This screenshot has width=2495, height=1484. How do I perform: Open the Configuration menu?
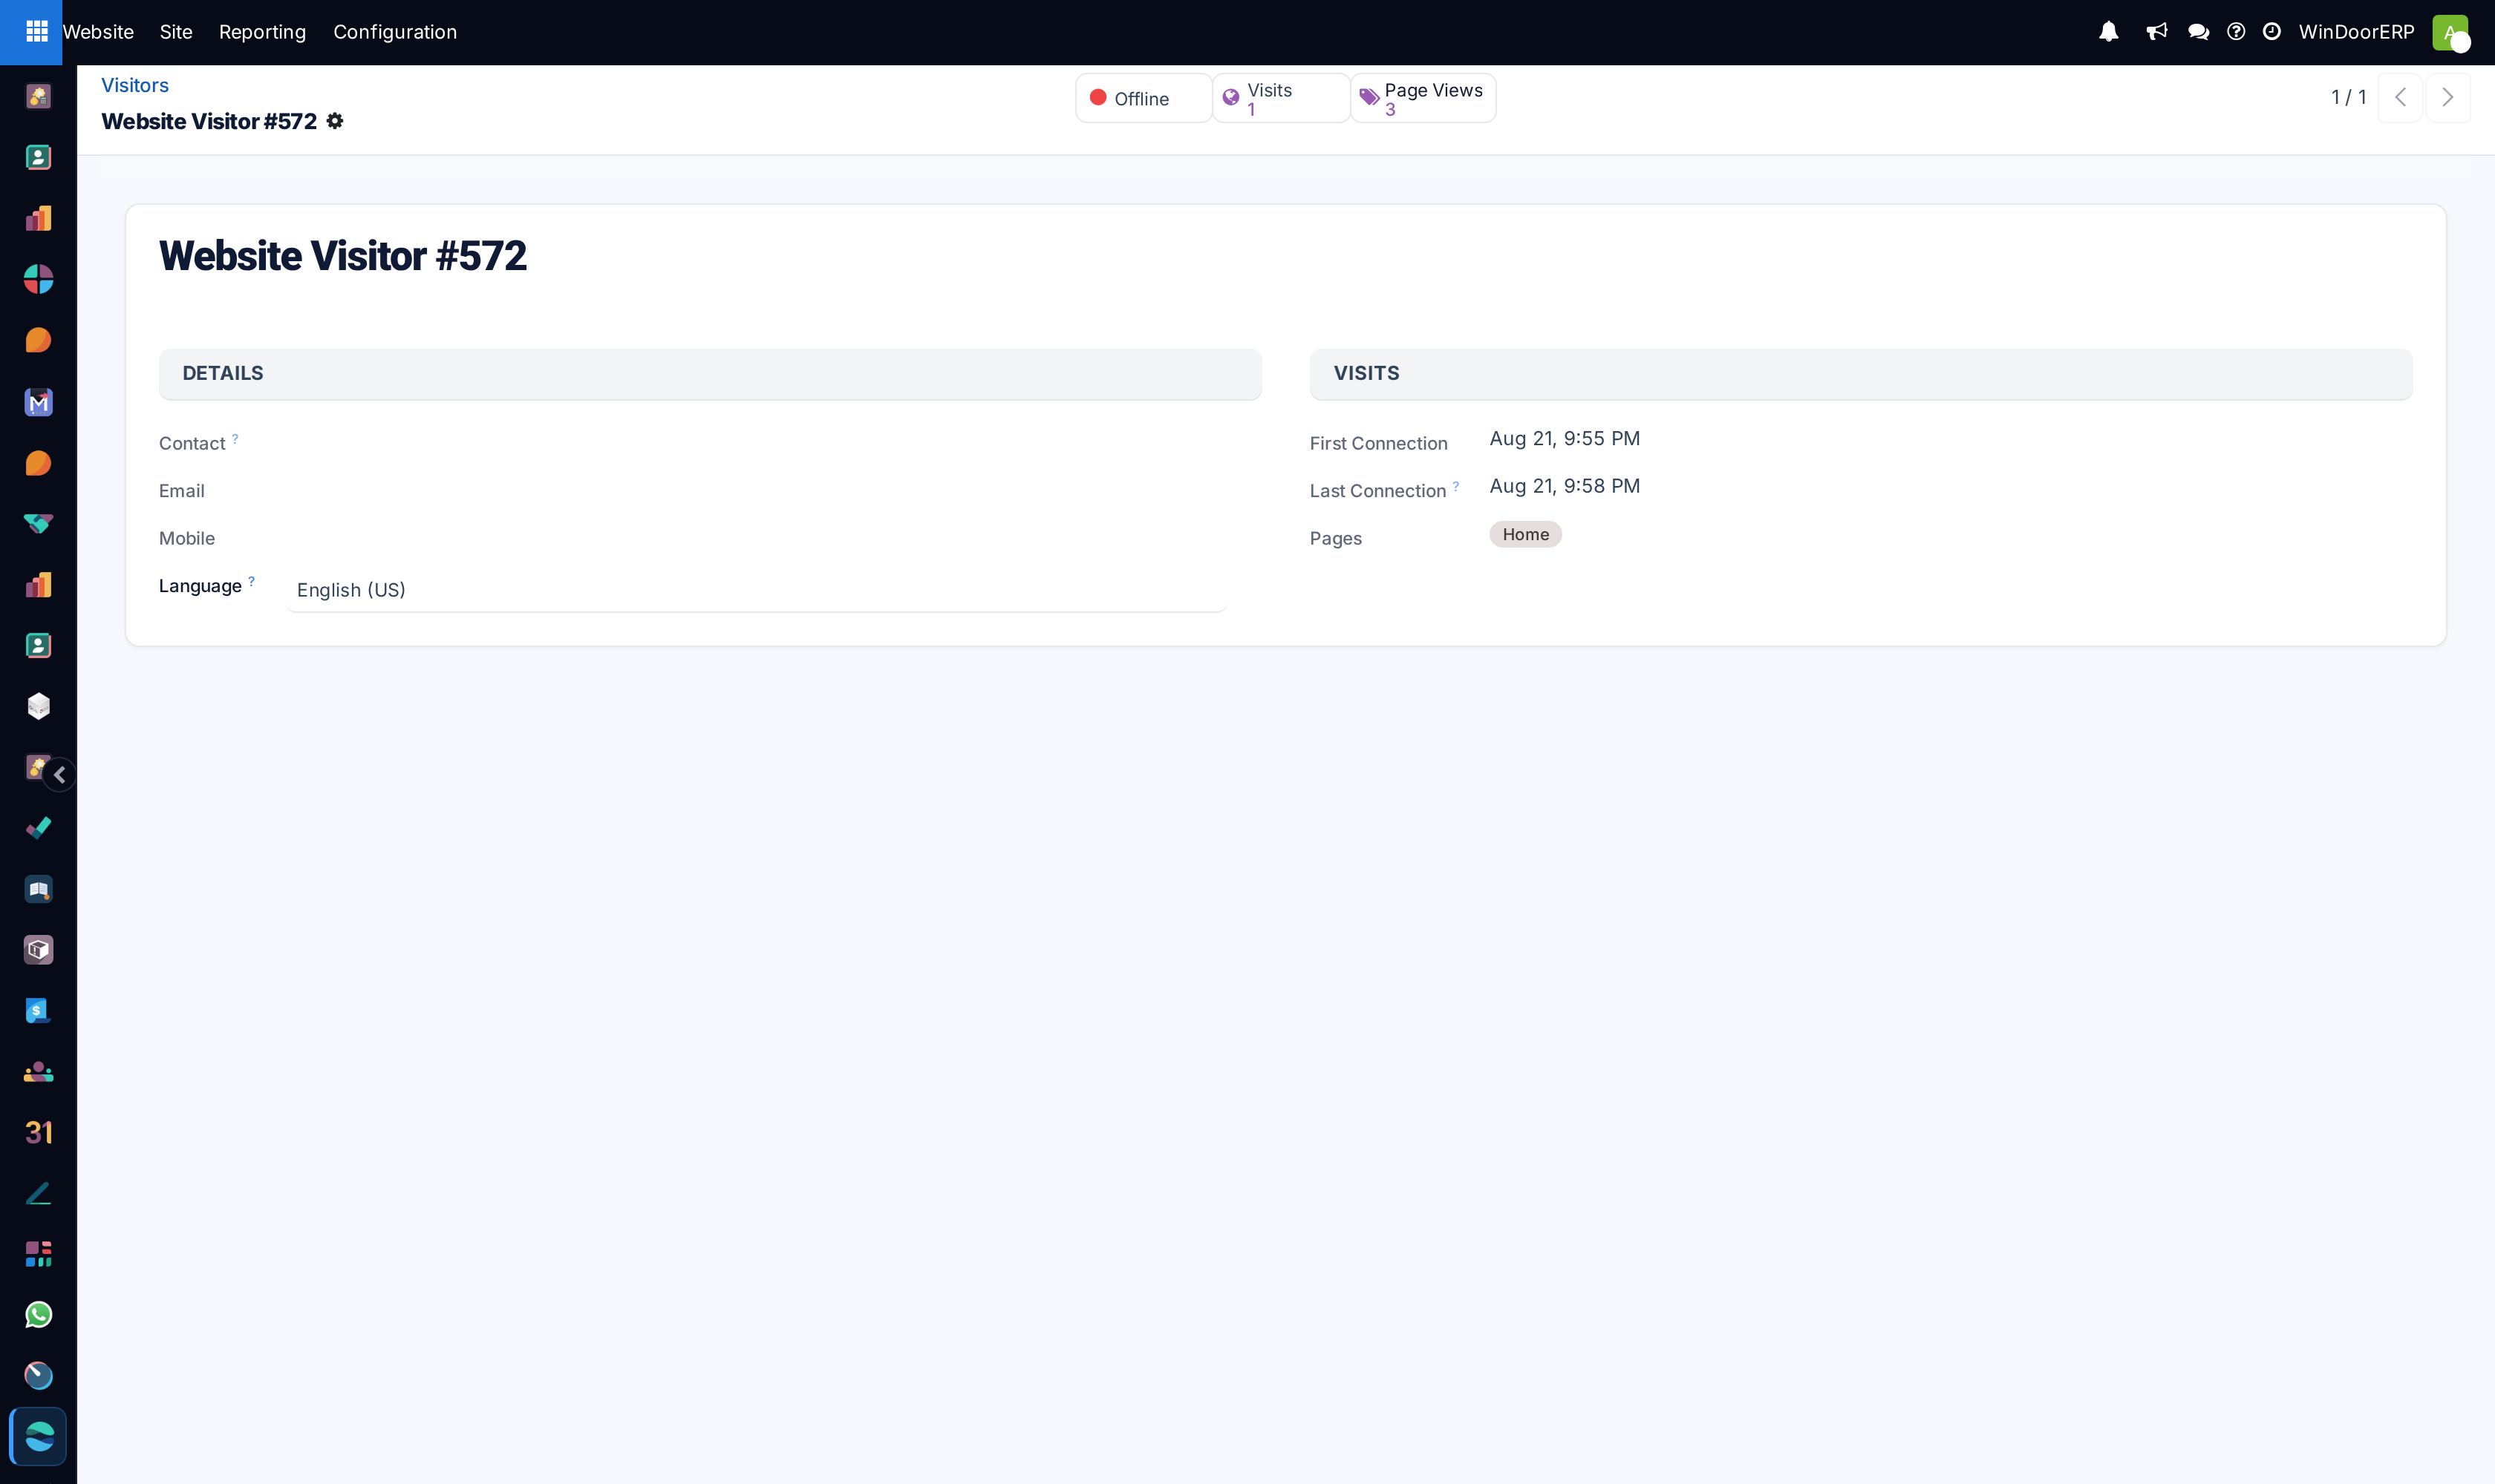[395, 32]
